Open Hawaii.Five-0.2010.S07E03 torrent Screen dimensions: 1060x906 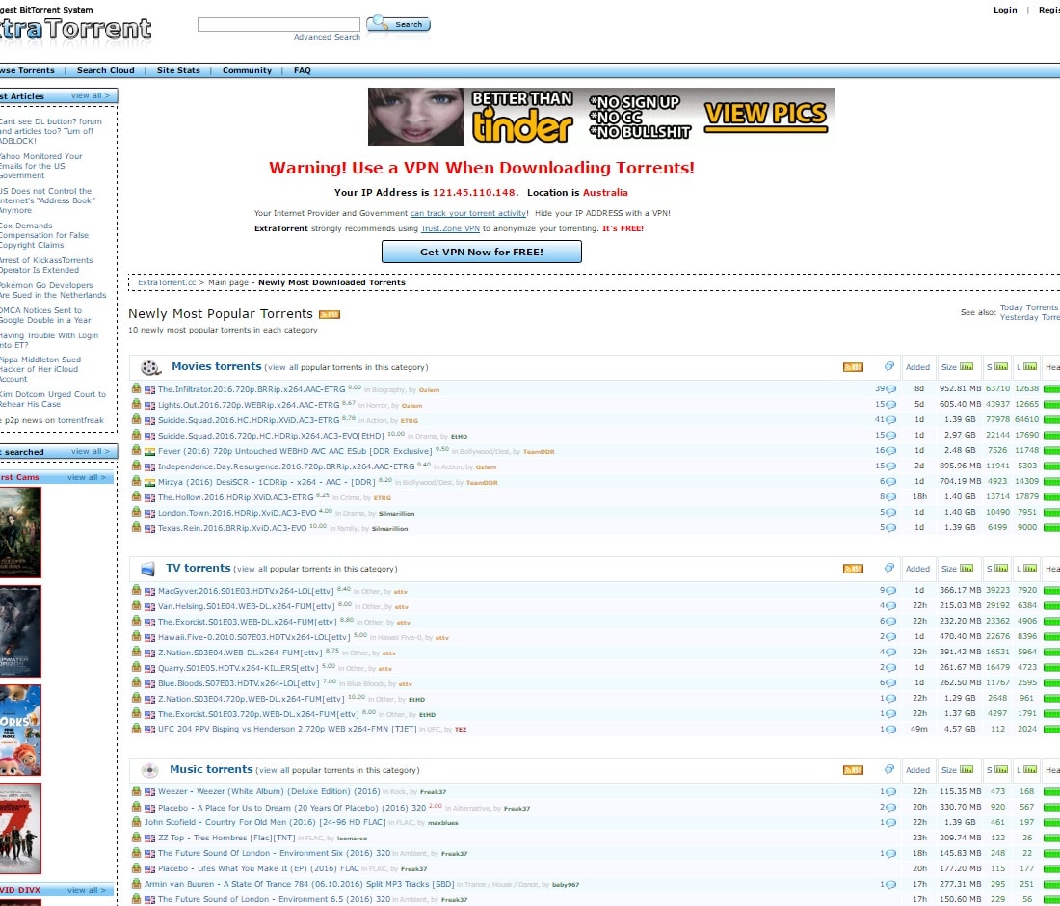coord(253,637)
